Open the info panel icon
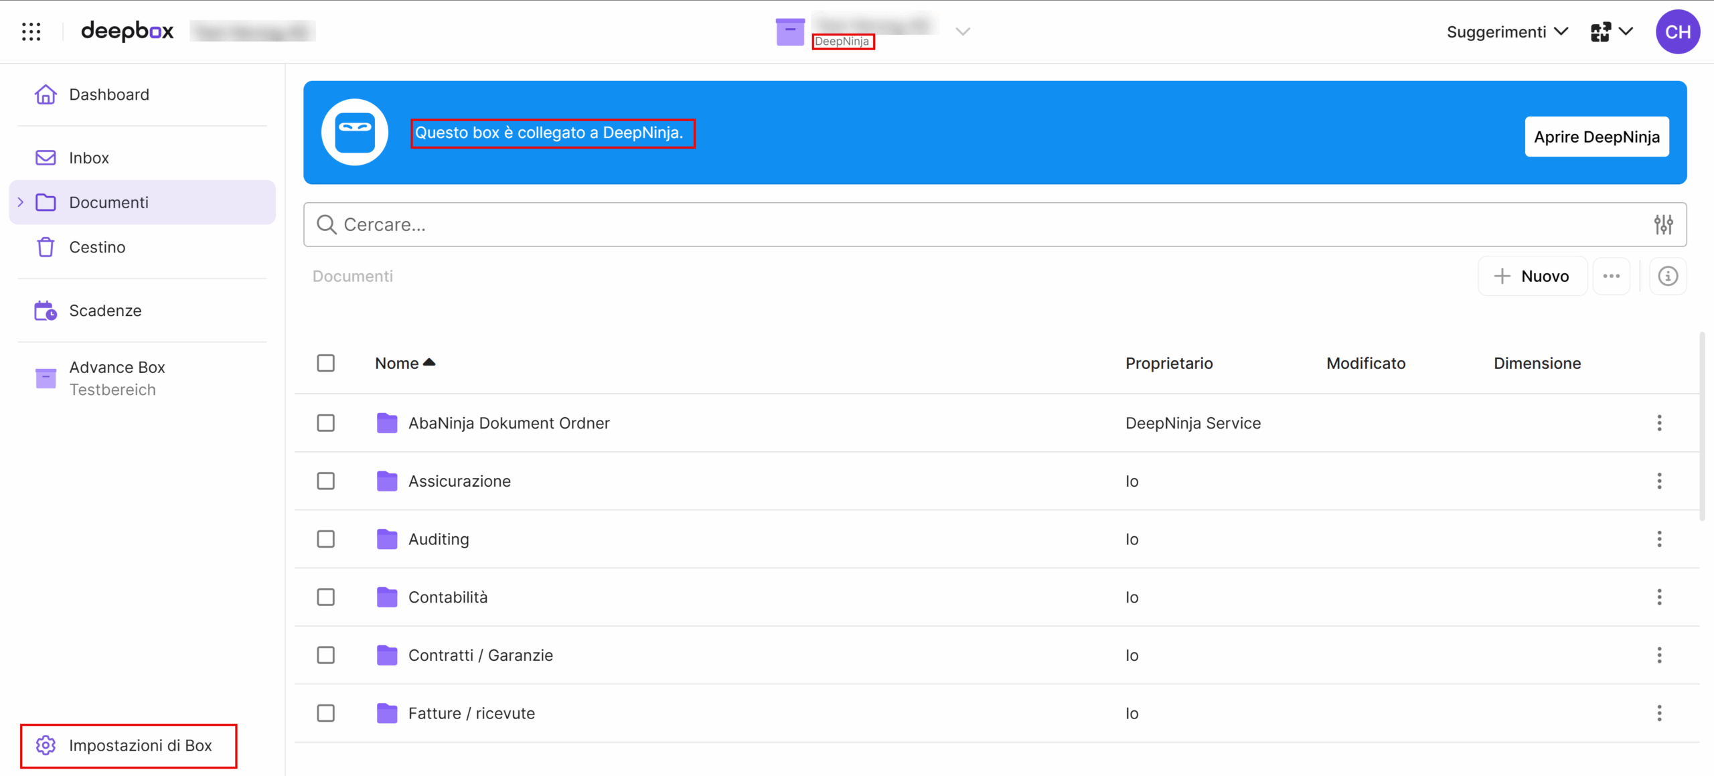Screen dimensions: 1714x776 pyautogui.click(x=1668, y=276)
